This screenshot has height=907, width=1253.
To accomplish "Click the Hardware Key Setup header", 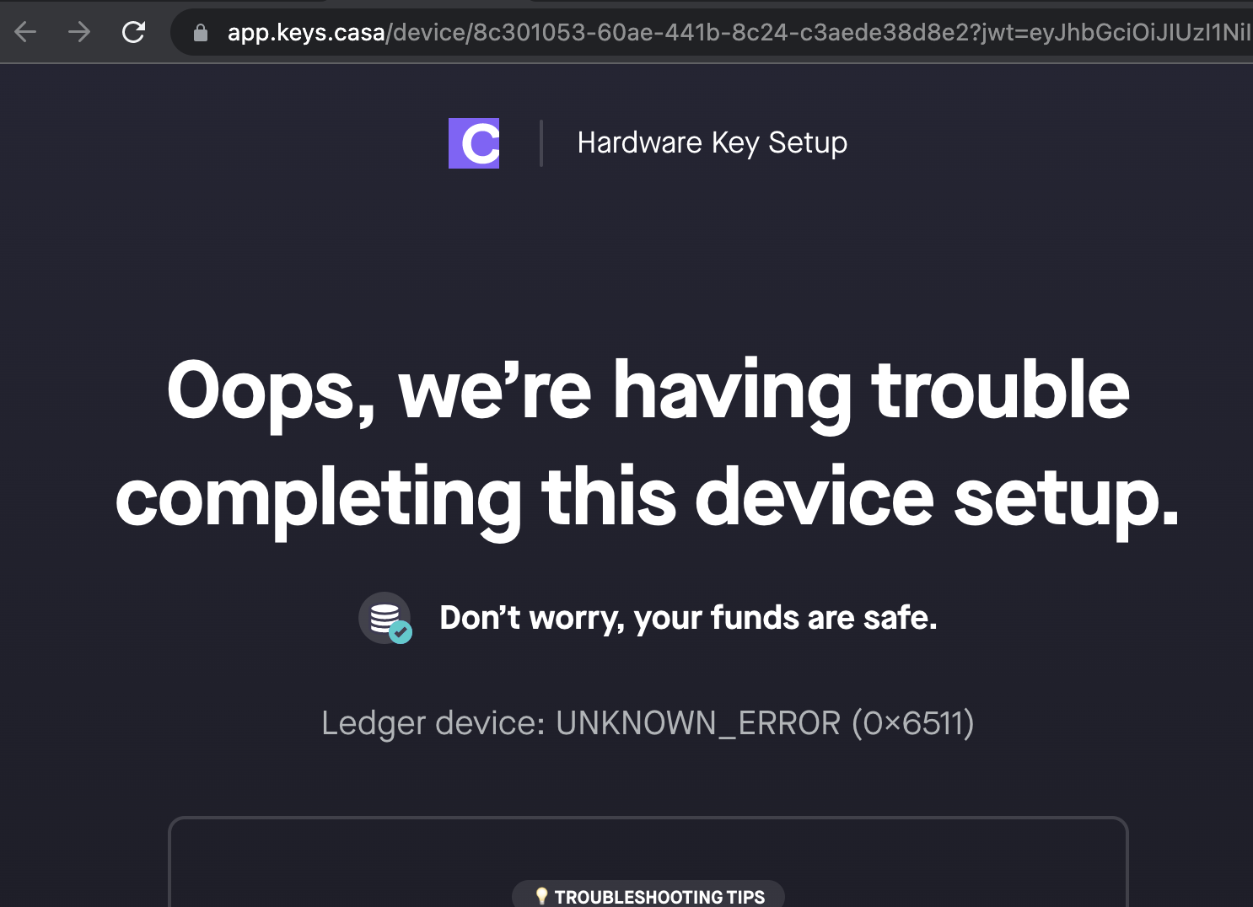I will (711, 142).
